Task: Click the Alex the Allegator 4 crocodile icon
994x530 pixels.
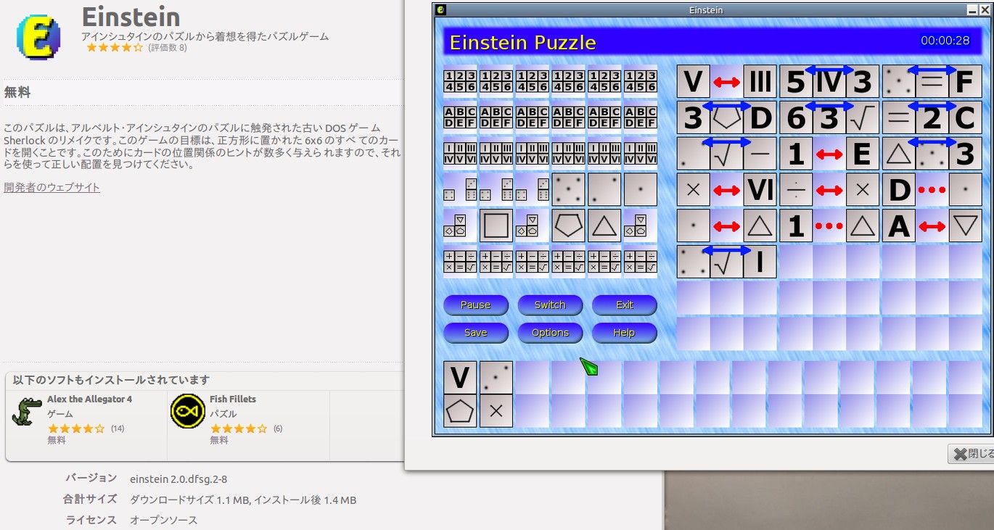Action: click(x=28, y=412)
